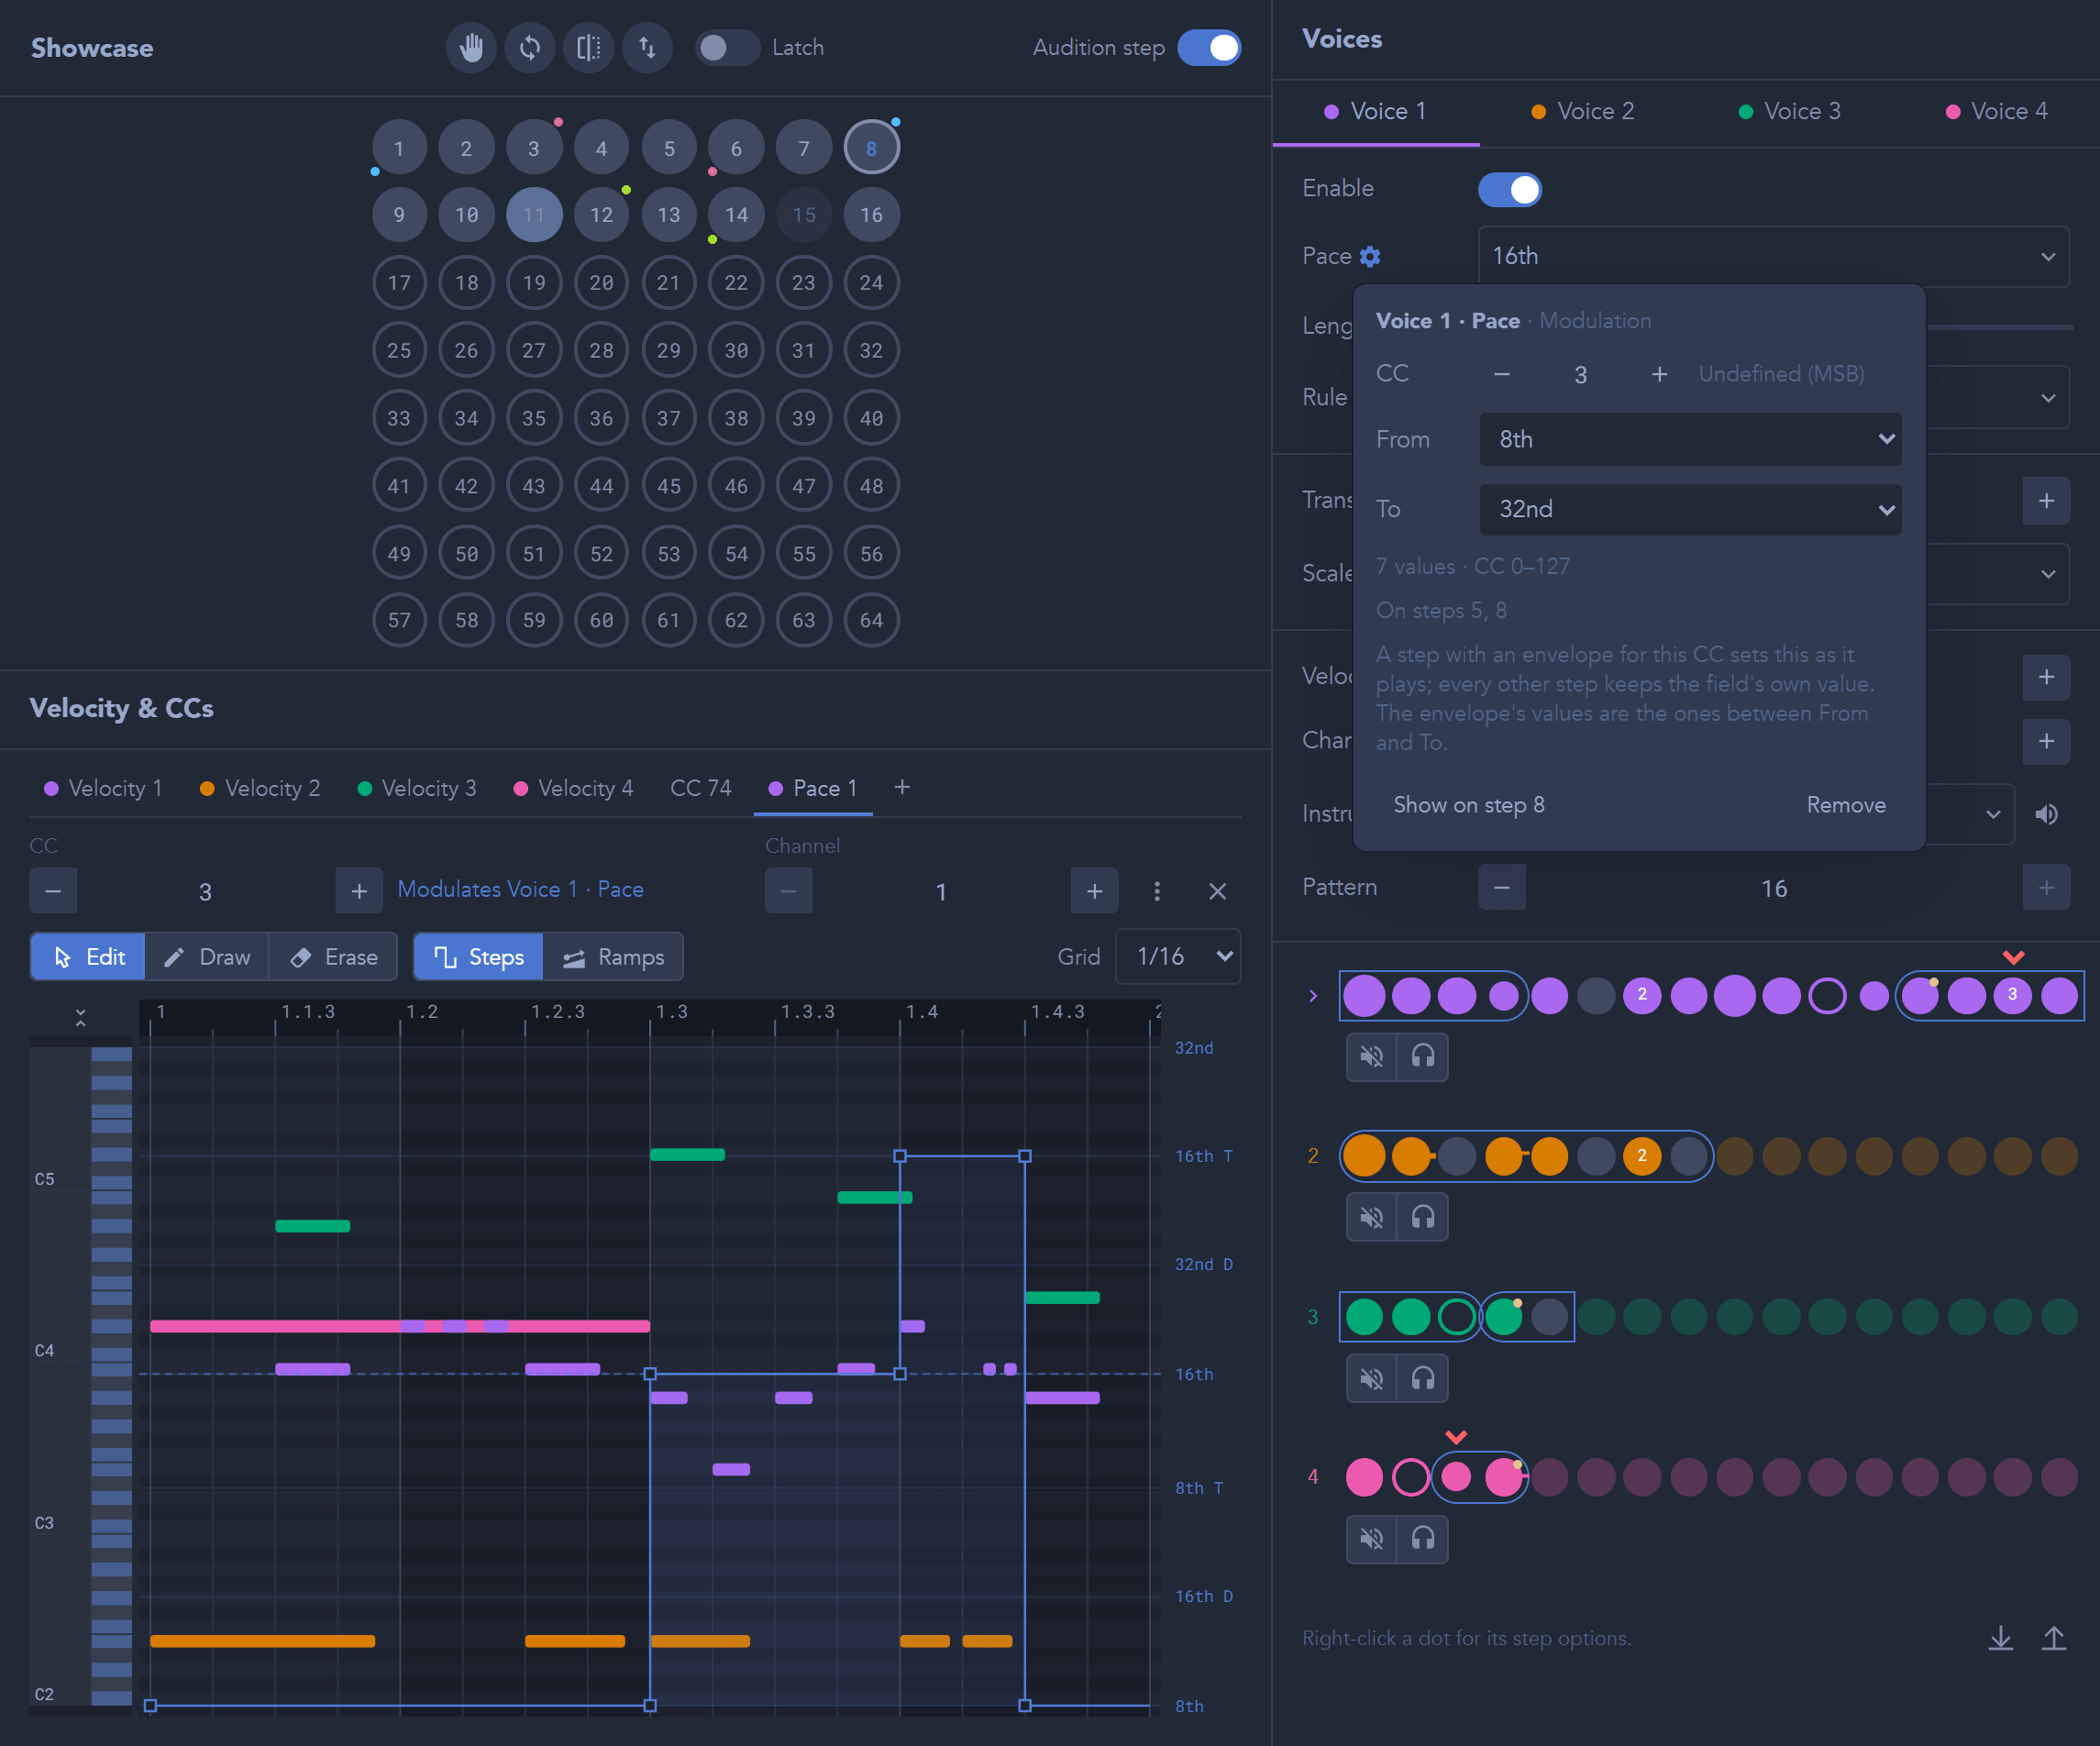The image size is (2100, 1746).
Task: Click the swap up-down arrows icon
Action: click(648, 48)
